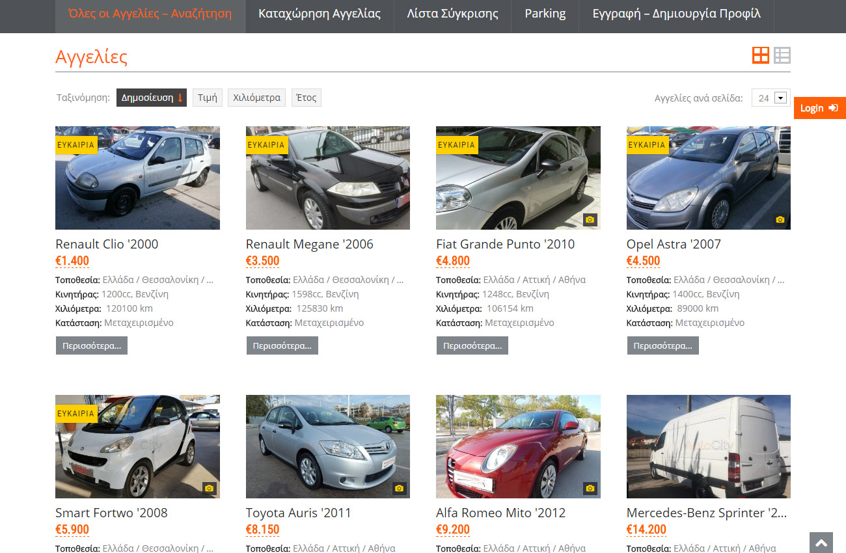
Task: Click the 89000 km mileage value
Action: 698,308
